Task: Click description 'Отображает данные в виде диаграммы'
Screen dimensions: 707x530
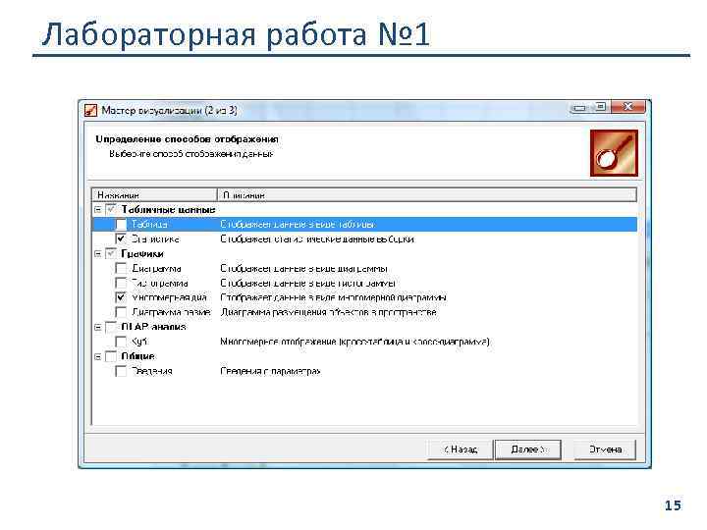Action: (x=303, y=268)
